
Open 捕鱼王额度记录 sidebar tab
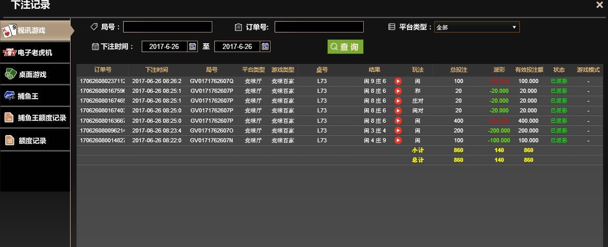coord(35,118)
